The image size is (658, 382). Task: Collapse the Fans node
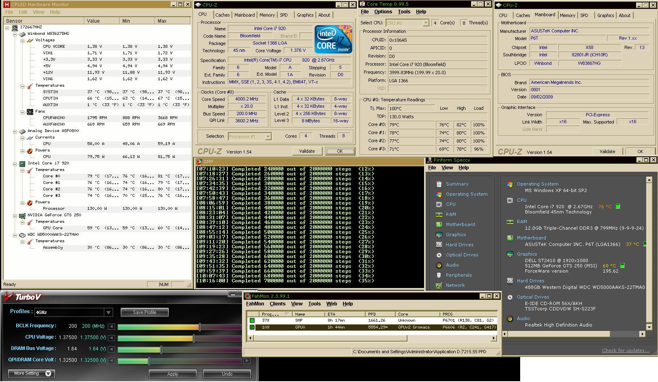coord(23,112)
